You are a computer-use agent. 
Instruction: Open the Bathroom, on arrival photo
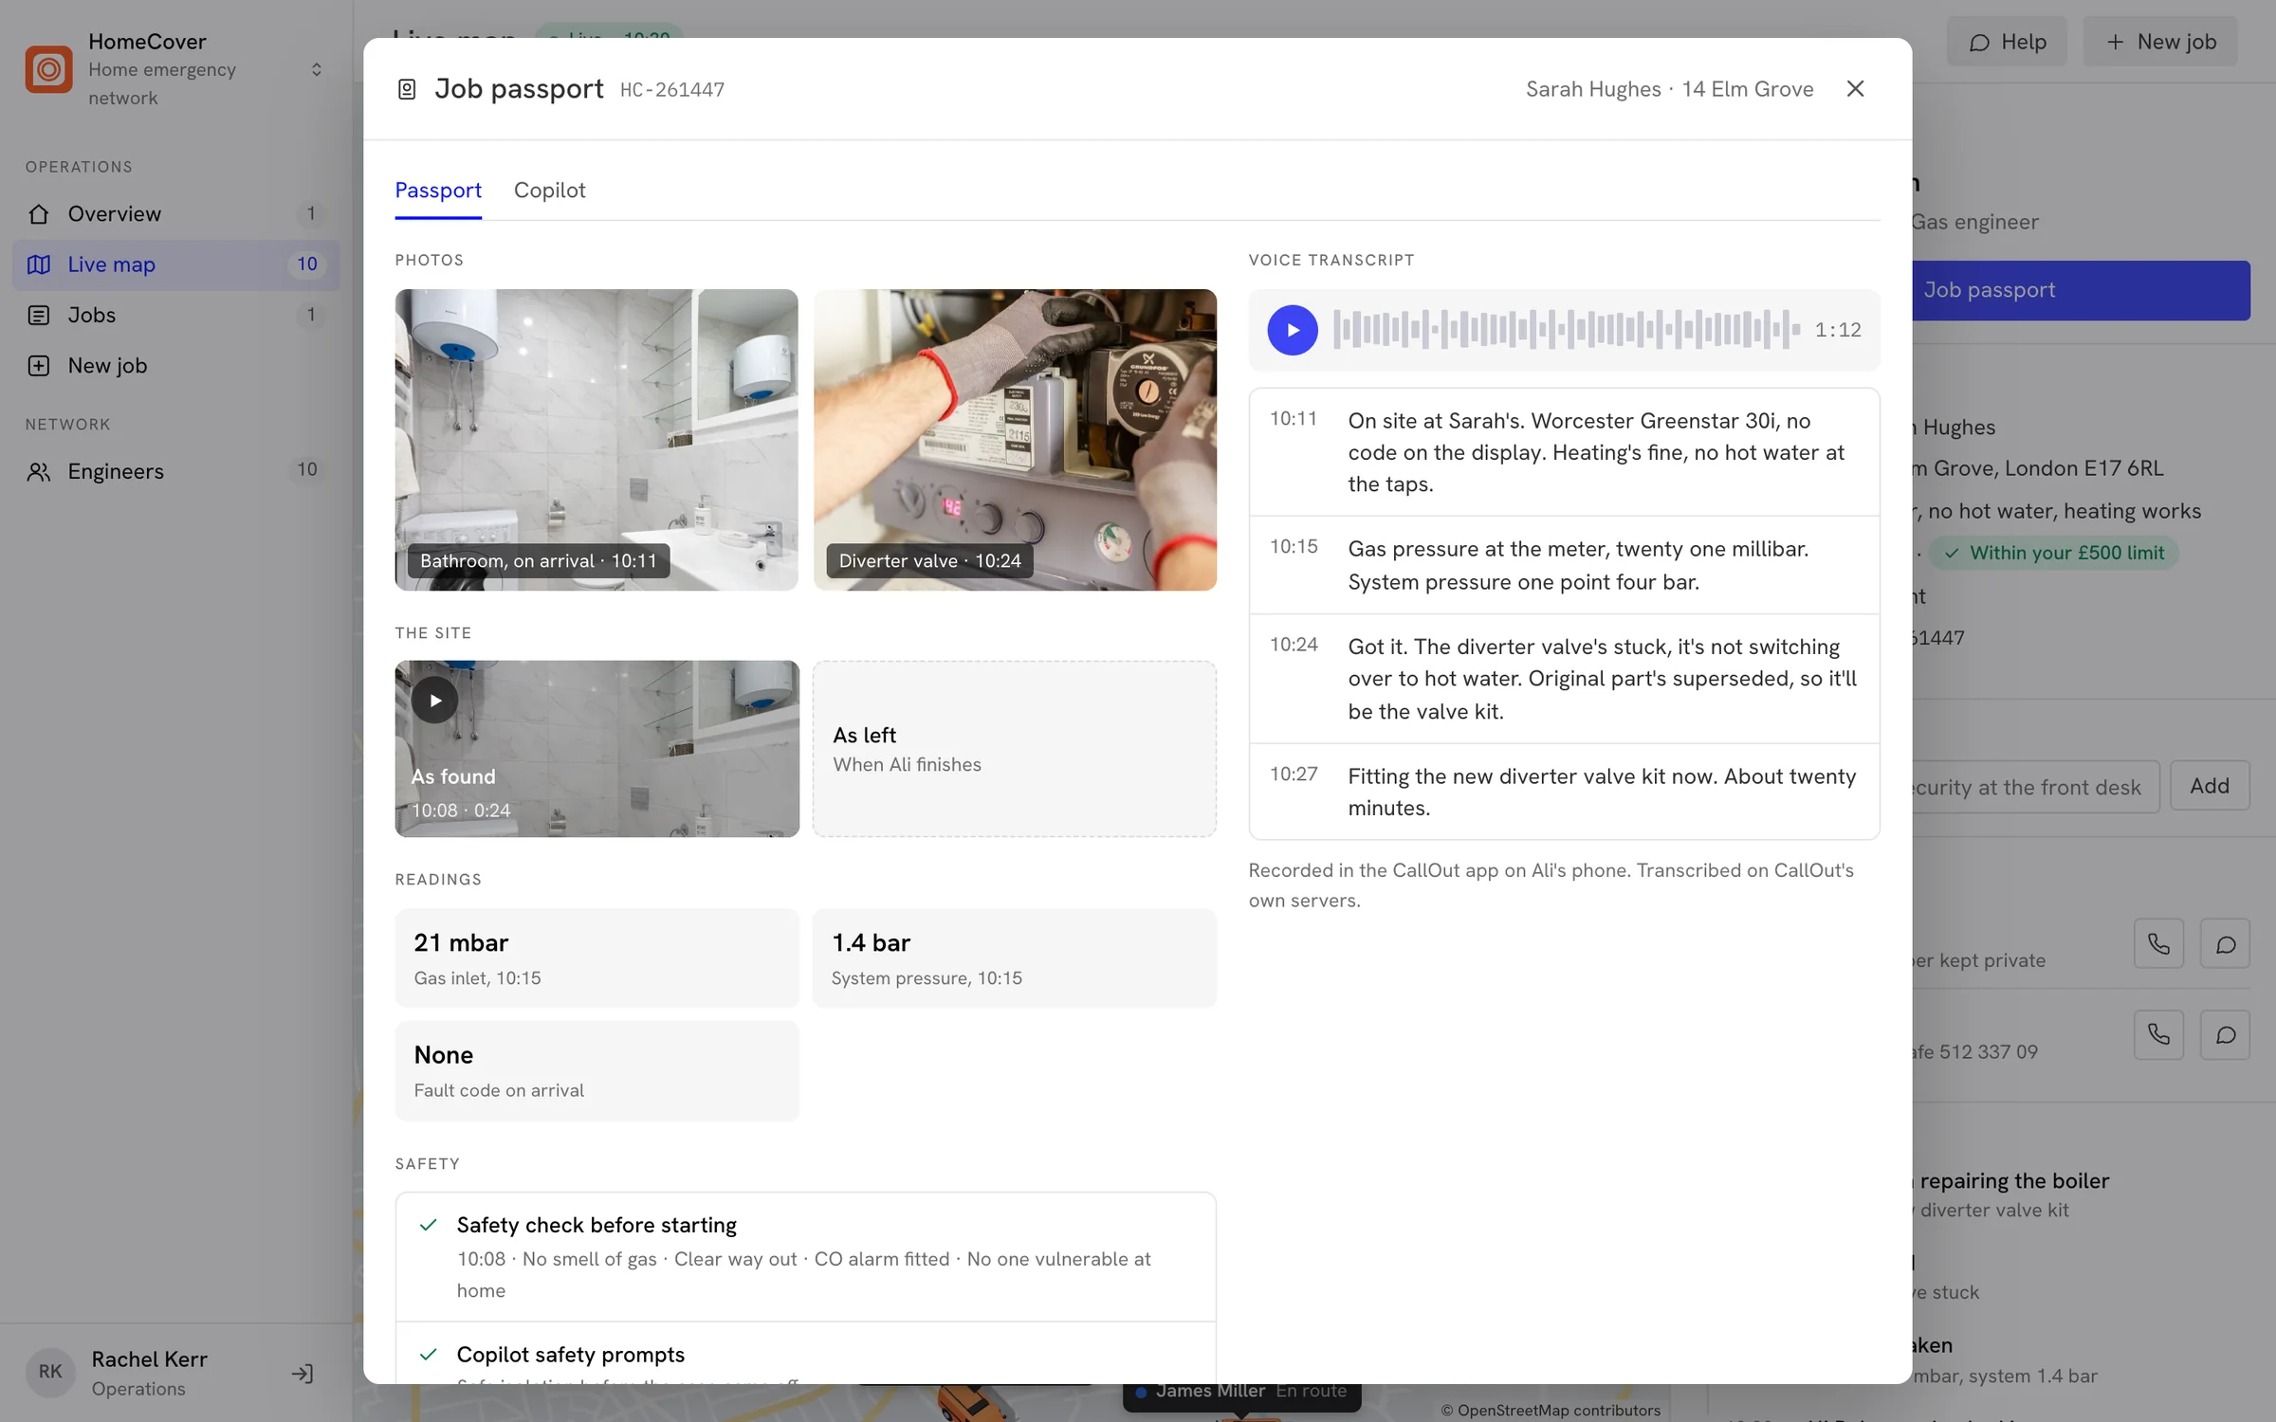[597, 440]
